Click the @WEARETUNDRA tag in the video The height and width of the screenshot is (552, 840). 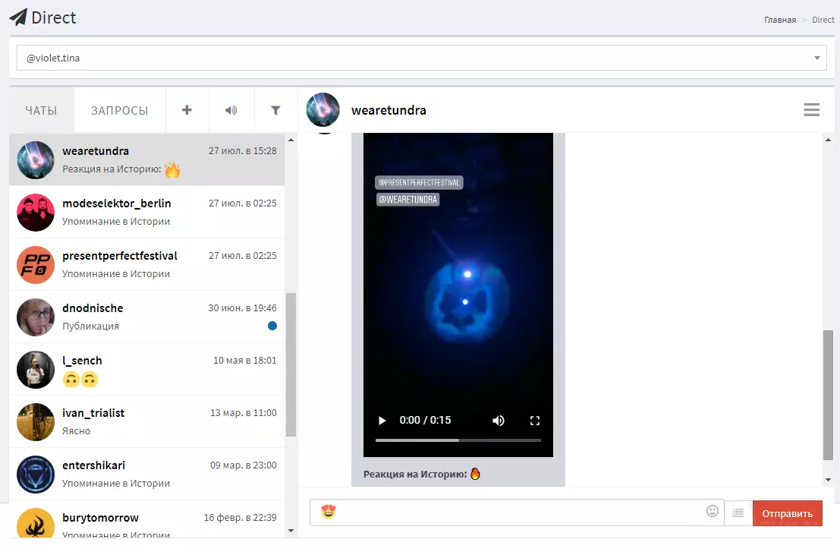[x=407, y=200]
